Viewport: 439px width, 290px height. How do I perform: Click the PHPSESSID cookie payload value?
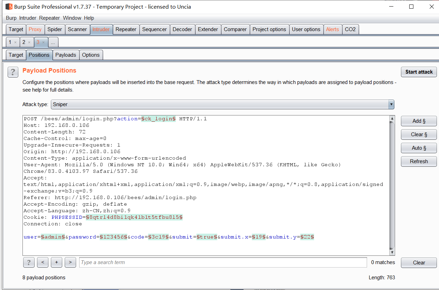pyautogui.click(x=134, y=217)
